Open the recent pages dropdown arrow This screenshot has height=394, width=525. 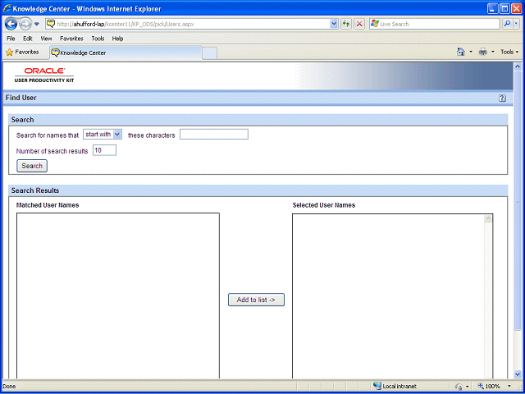(x=37, y=24)
